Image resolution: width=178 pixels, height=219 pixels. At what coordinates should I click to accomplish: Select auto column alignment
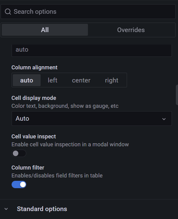point(27,80)
